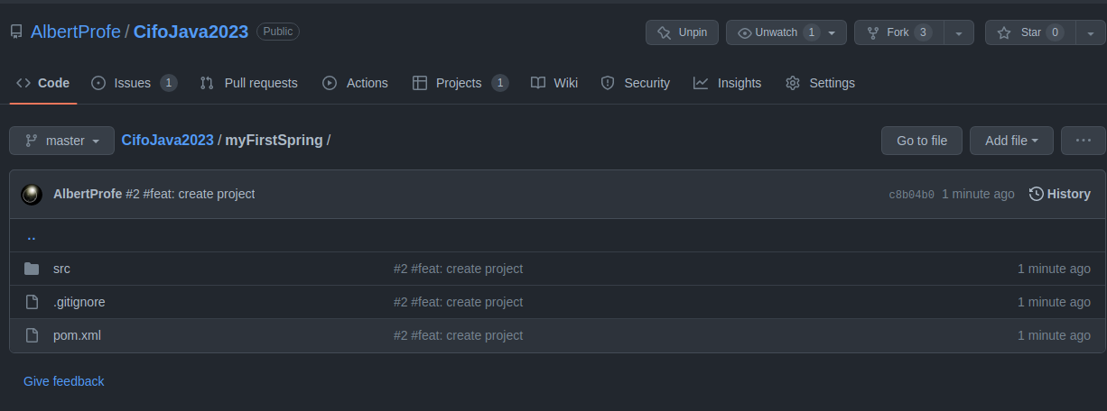This screenshot has height=411, width=1107.
Task: Open the Issues tab
Action: [x=134, y=83]
